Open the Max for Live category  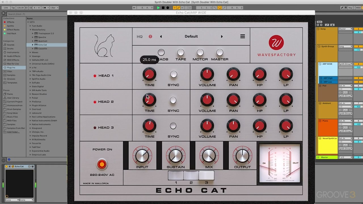point(13,64)
